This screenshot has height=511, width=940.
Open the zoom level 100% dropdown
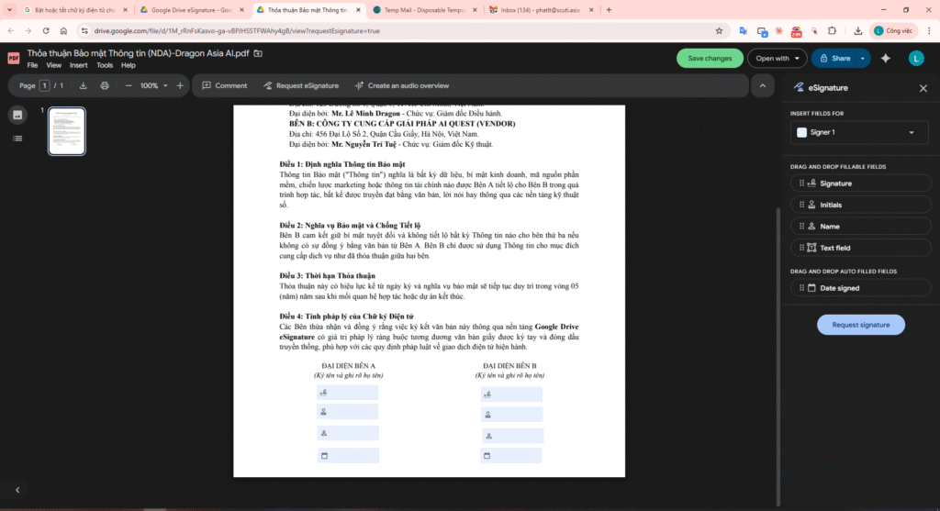[152, 85]
